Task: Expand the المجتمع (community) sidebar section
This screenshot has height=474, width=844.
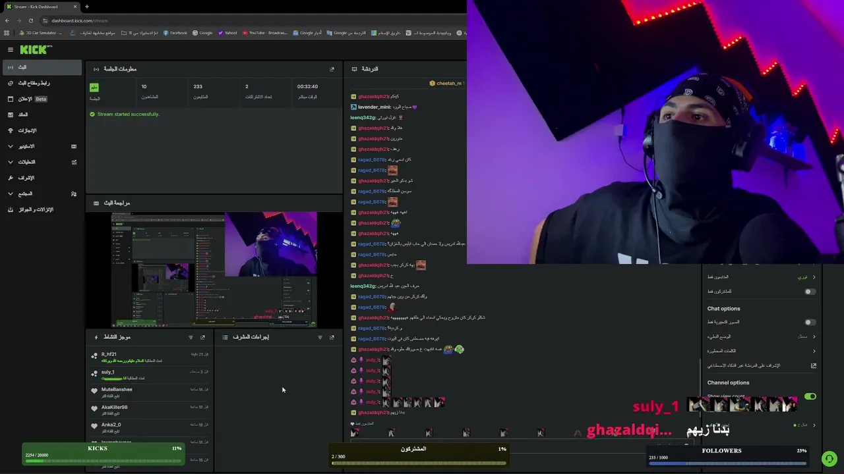Action: click(x=42, y=194)
